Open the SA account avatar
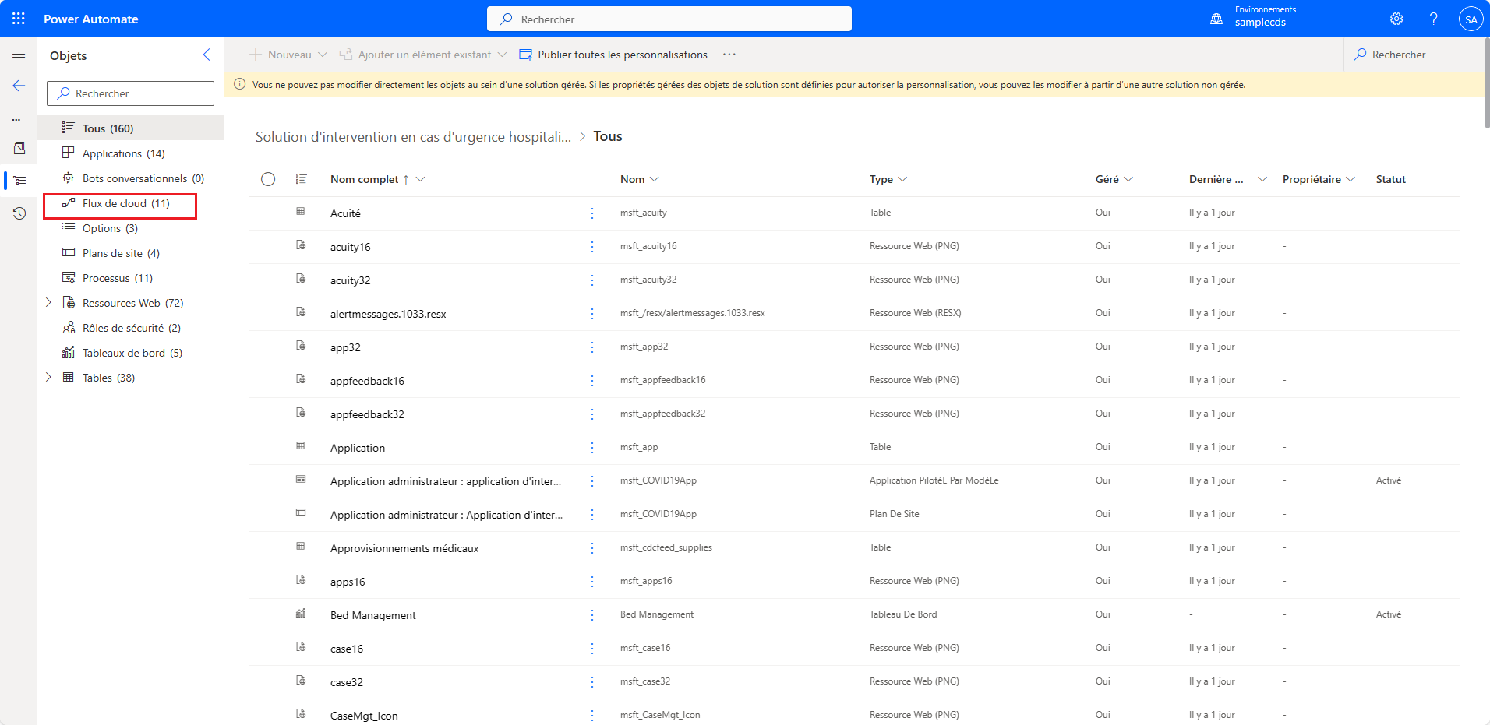Viewport: 1490px width, 725px height. click(x=1471, y=19)
